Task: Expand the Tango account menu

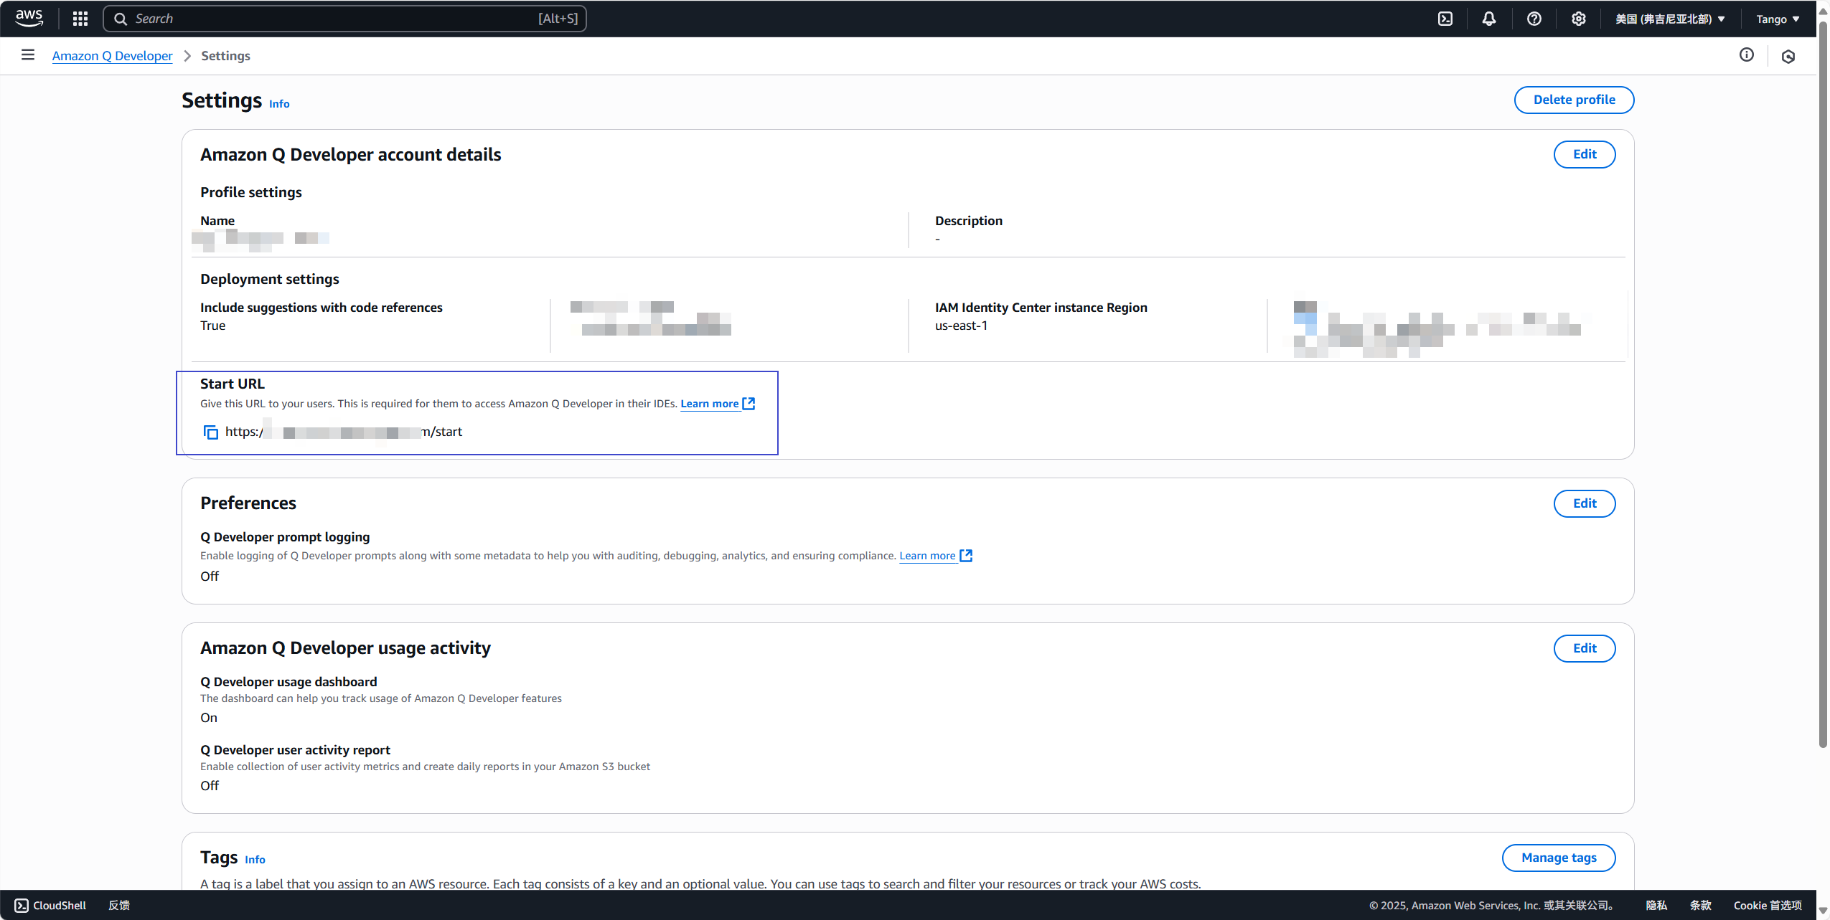Action: coord(1777,19)
